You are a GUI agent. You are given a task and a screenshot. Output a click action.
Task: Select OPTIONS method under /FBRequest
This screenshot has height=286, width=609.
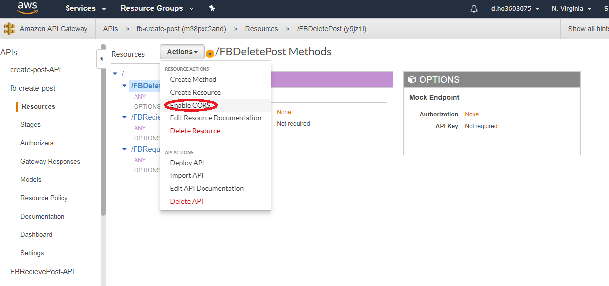click(147, 170)
